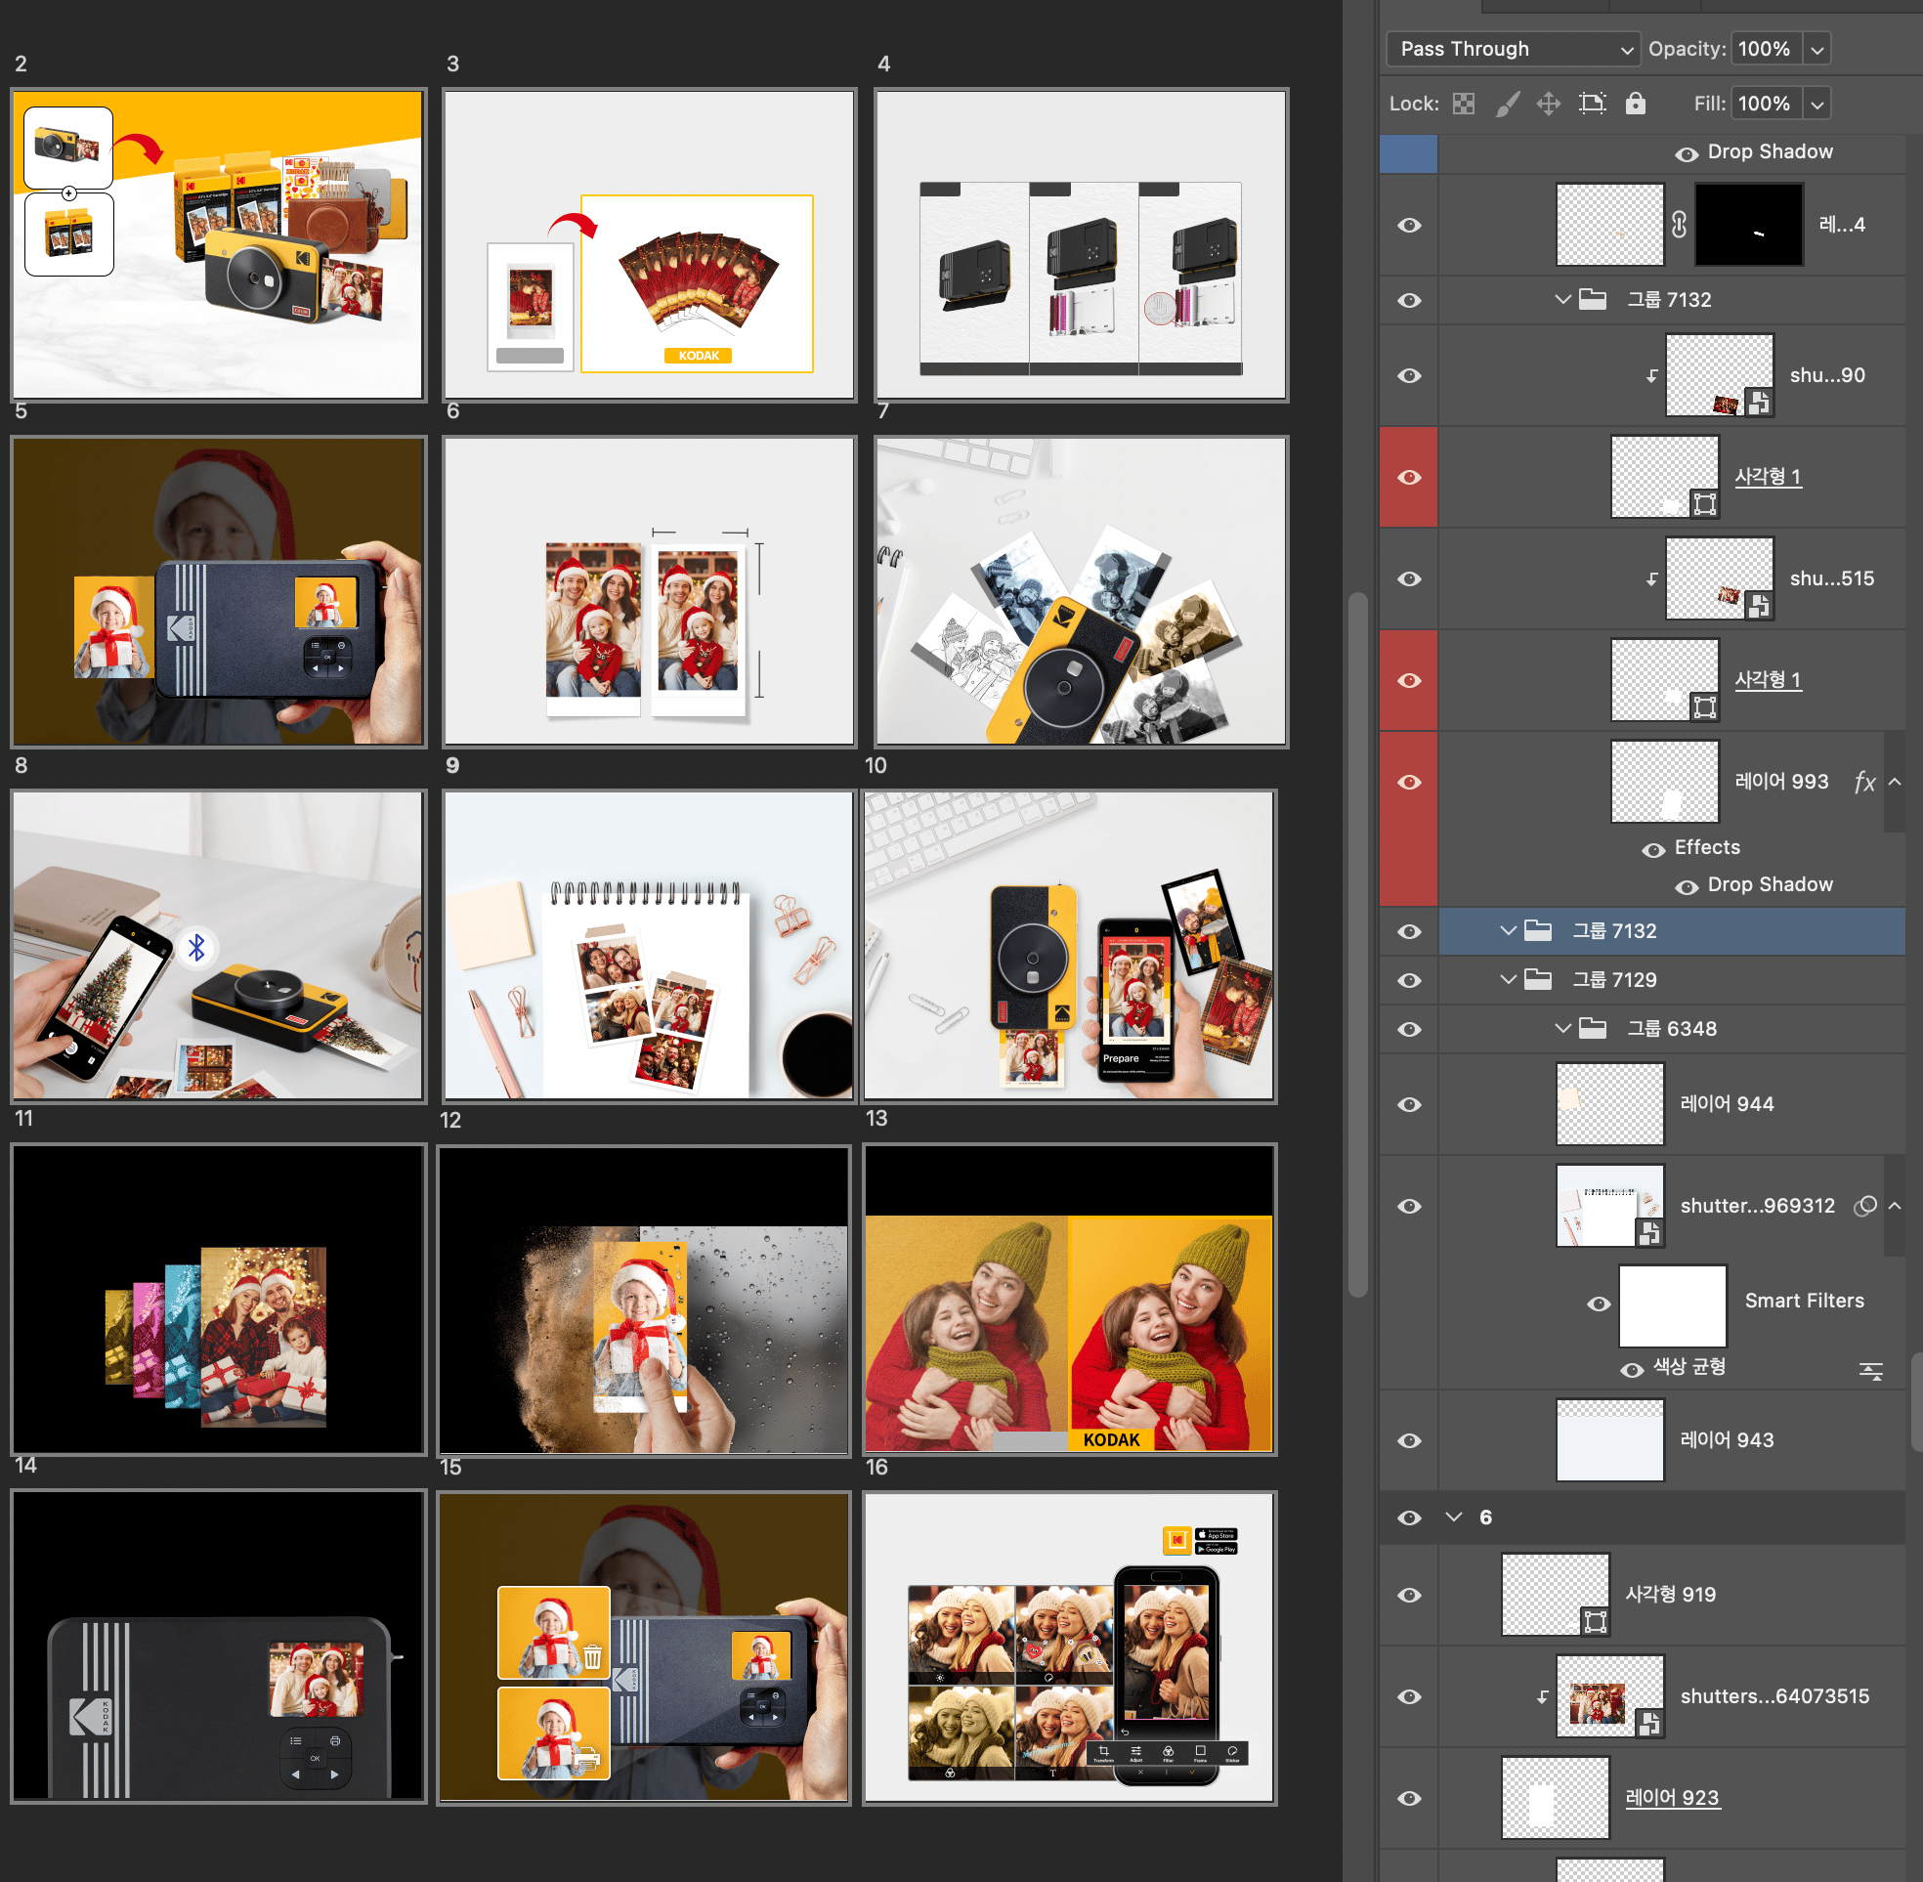Image resolution: width=1923 pixels, height=1882 pixels.
Task: Select the 레이어 923 layer
Action: pos(1670,1798)
